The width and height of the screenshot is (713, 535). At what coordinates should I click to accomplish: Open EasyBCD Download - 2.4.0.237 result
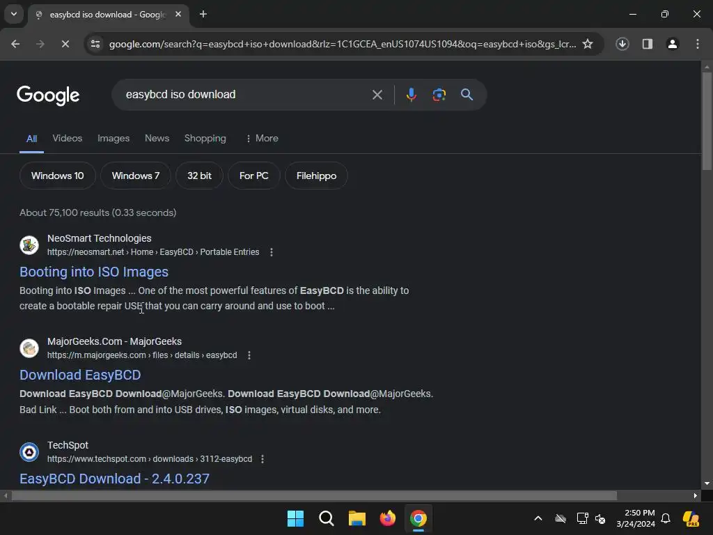coord(115,479)
